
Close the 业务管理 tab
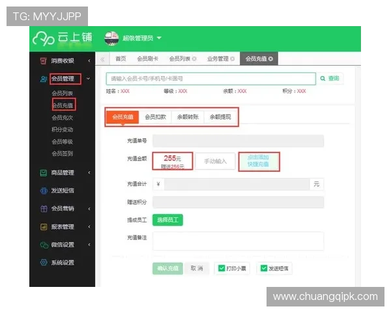(233, 59)
